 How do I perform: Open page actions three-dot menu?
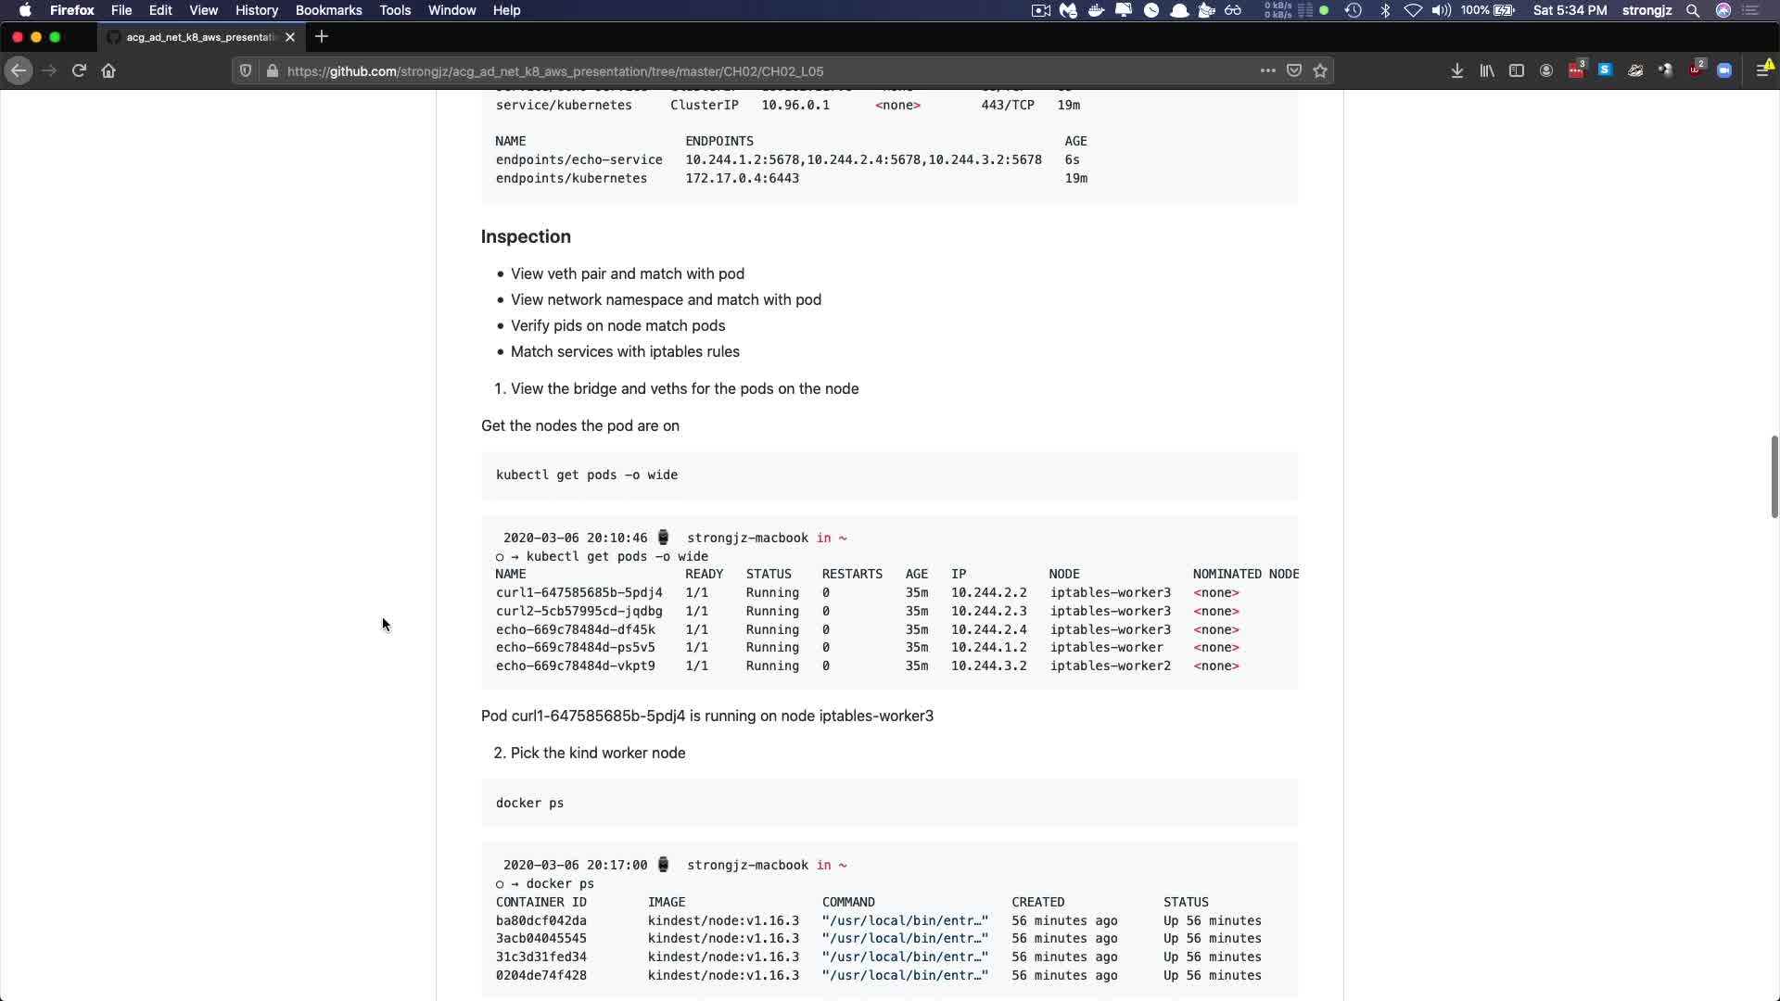tap(1267, 70)
